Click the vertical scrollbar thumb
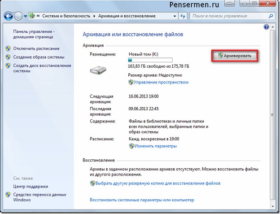The width and height of the screenshot is (280, 214). coord(273,115)
